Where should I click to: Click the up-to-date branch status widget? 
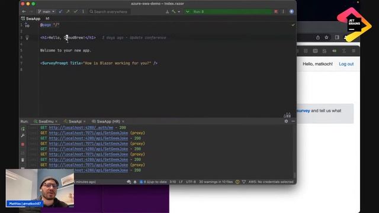click(x=153, y=182)
